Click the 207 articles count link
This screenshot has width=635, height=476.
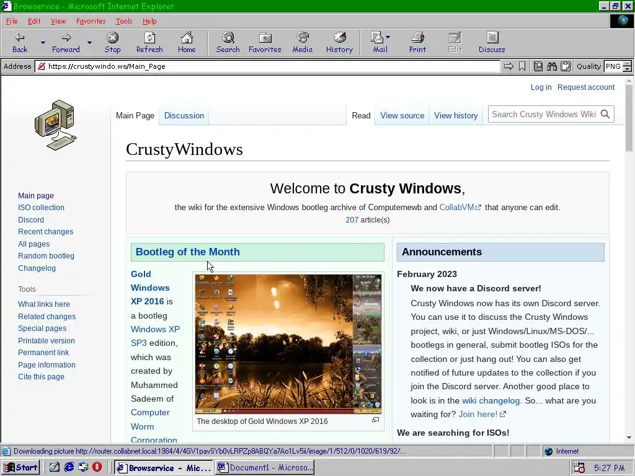(x=352, y=220)
